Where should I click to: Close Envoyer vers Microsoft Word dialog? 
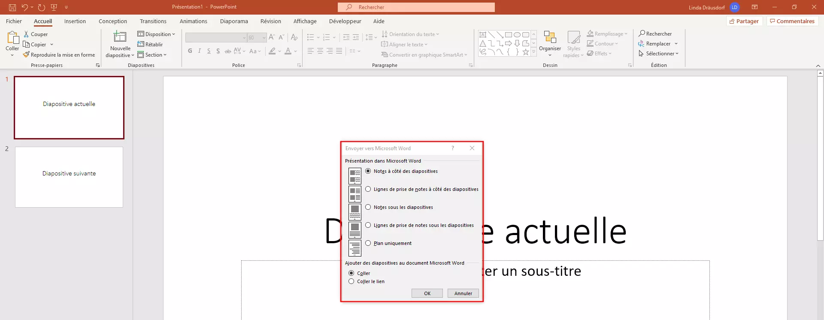(x=472, y=148)
